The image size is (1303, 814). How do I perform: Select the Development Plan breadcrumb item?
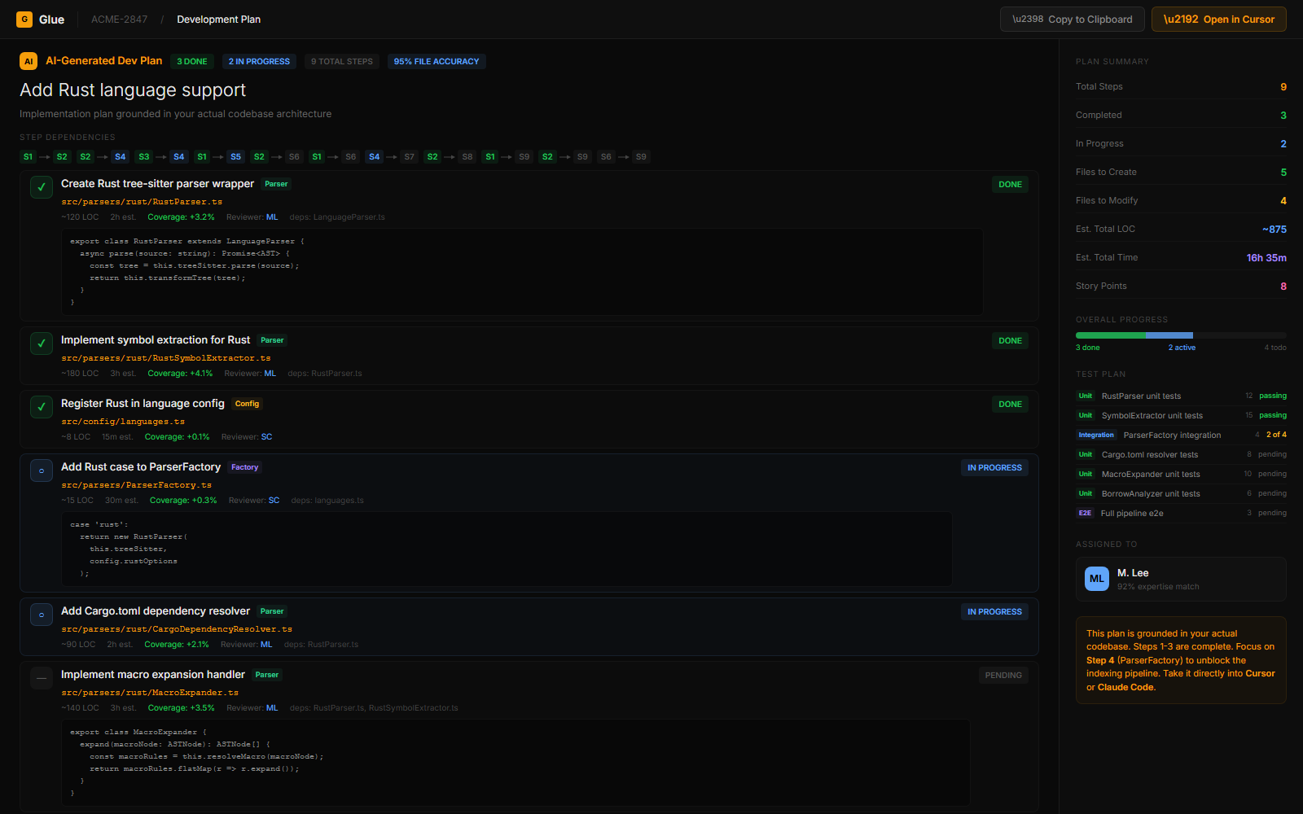(218, 19)
